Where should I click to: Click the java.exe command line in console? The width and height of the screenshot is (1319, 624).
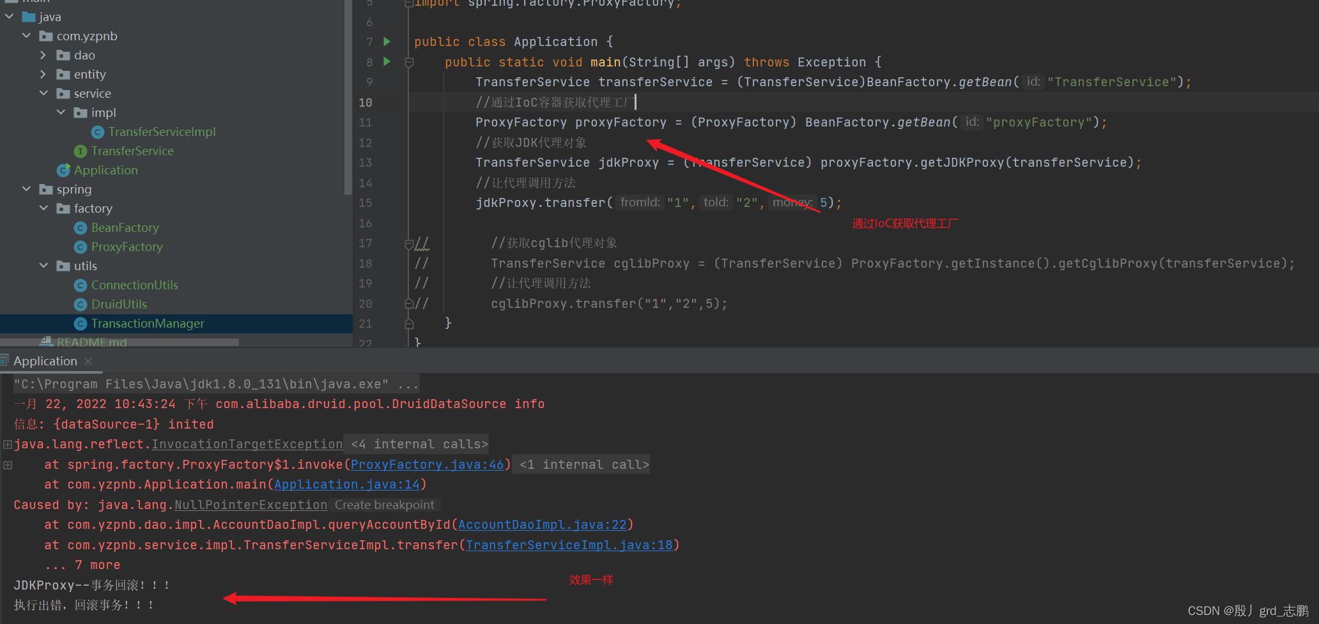[216, 384]
